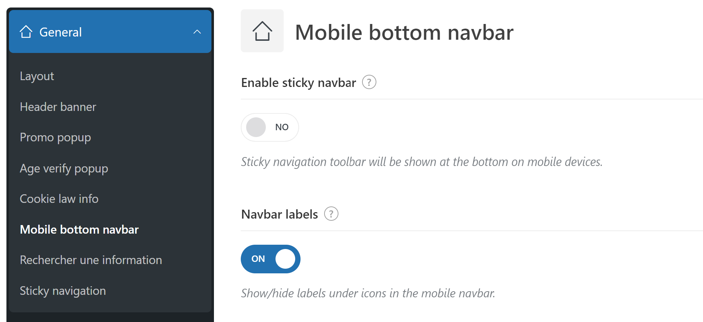Image resolution: width=703 pixels, height=322 pixels.
Task: Select Age verify popup in sidebar
Action: [64, 169]
